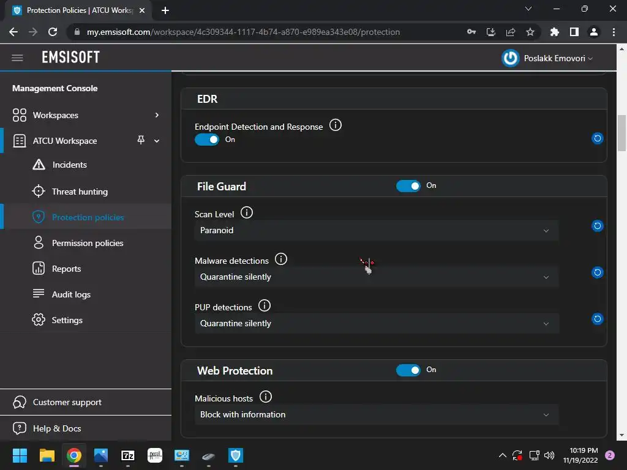Viewport: 627px width, 470px height.
Task: Click the Threat hunting crosshair icon
Action: [39, 192]
